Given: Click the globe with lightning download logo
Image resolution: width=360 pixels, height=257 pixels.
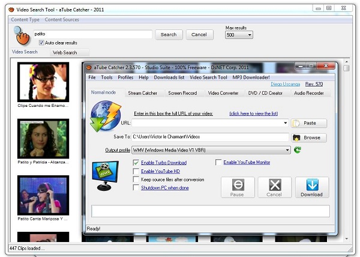Looking at the screenshot, I should coord(106,116).
